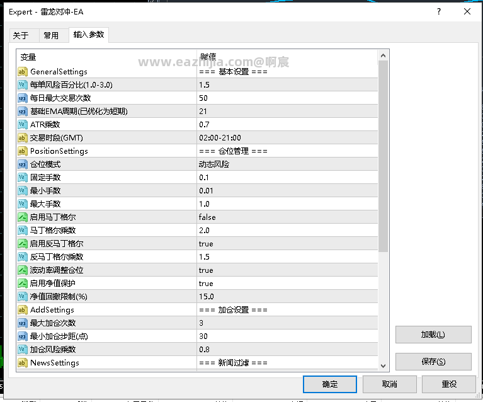483x402 pixels.
Task: Click enum icon beside 仓位模式
Action: (x=23, y=164)
